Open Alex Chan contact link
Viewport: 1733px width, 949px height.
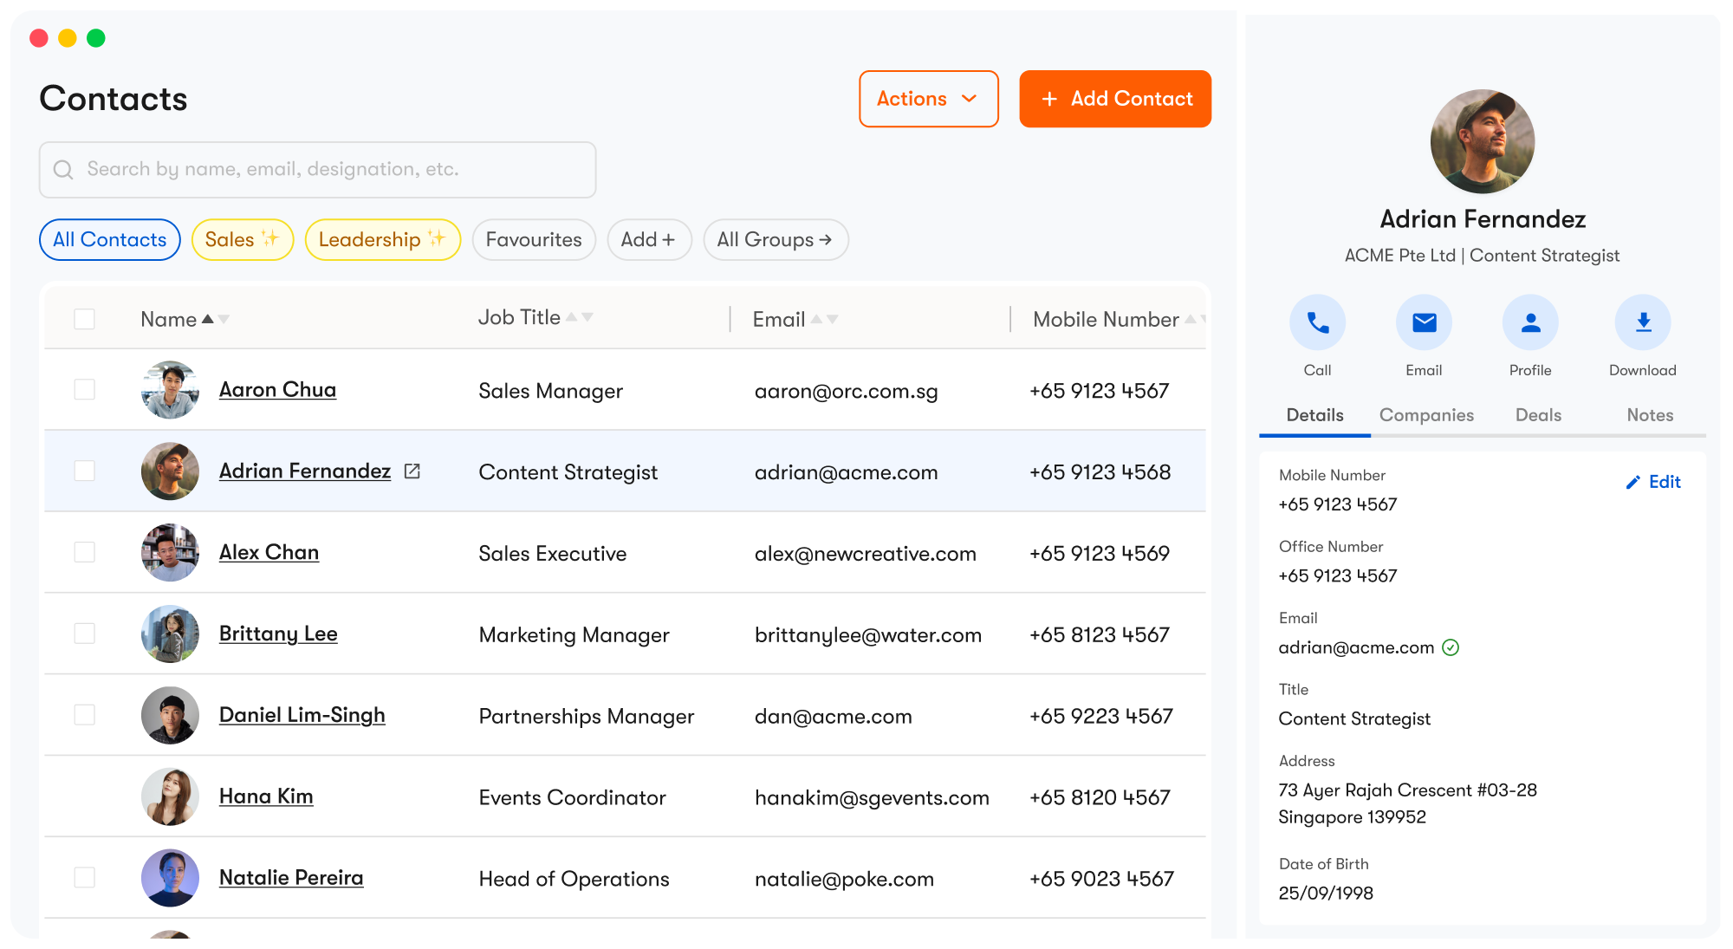[x=269, y=552]
